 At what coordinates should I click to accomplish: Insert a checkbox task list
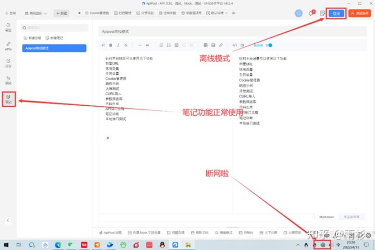[x=177, y=45]
